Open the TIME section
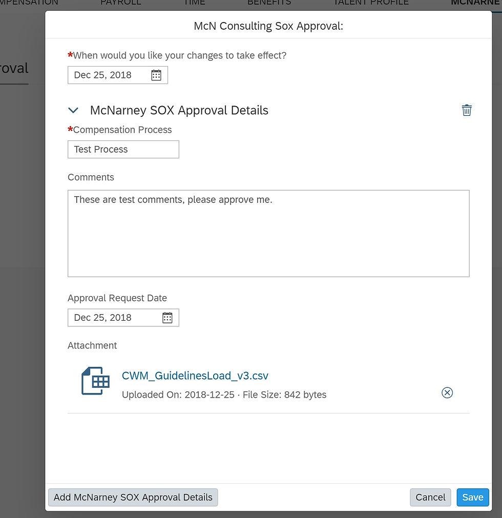The width and height of the screenshot is (502, 518). click(x=194, y=3)
